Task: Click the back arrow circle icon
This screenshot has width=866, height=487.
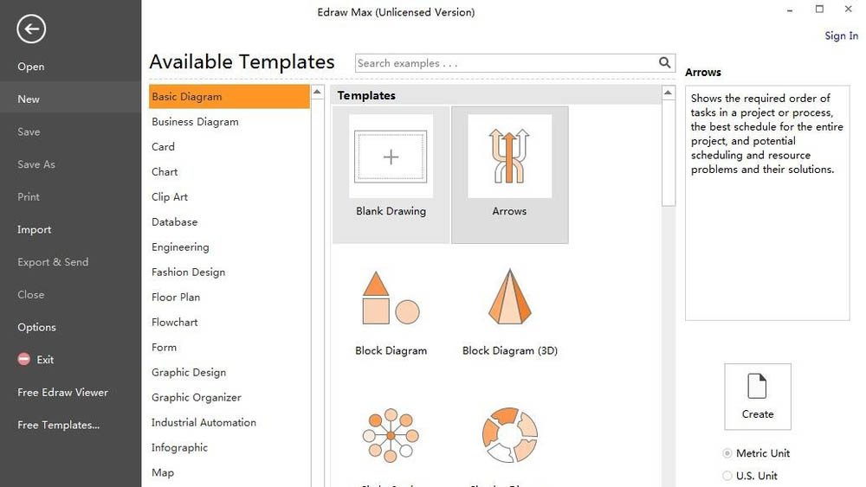Action: point(31,29)
